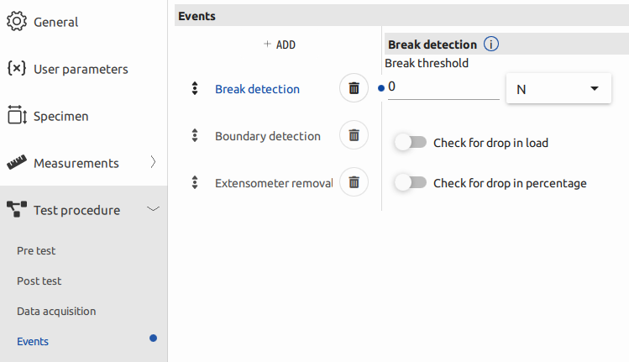Screen dimensions: 629x362
Task: Open the Data acquisition page
Action: [x=56, y=311]
